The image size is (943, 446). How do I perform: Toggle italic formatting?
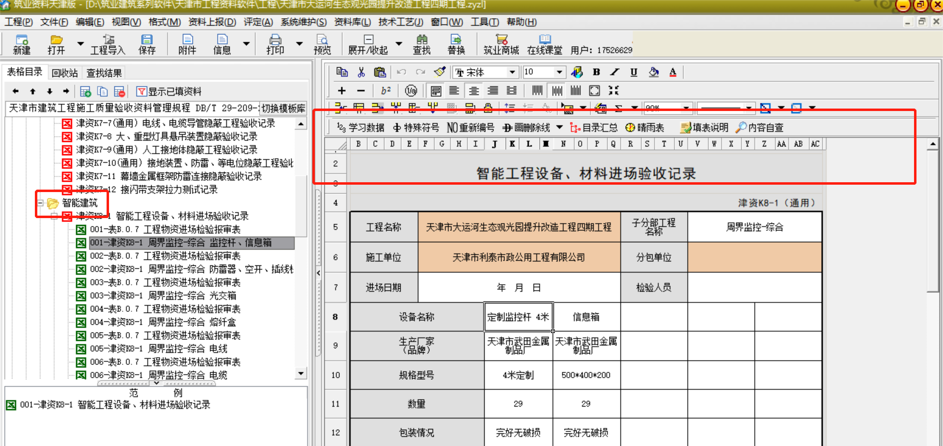[615, 72]
